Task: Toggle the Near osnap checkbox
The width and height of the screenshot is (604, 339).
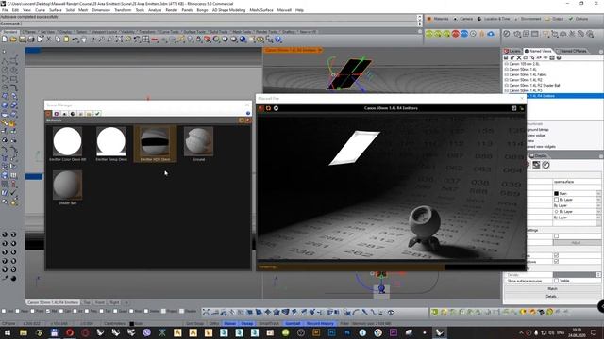Action: 18,312
